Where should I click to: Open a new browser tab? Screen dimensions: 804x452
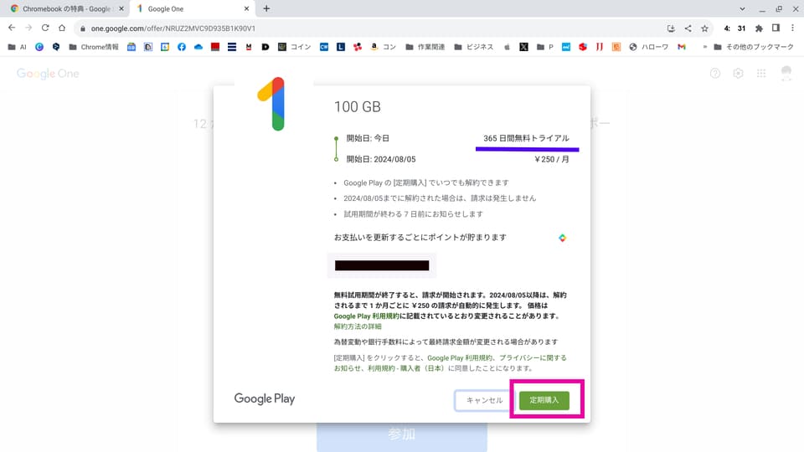pos(266,8)
